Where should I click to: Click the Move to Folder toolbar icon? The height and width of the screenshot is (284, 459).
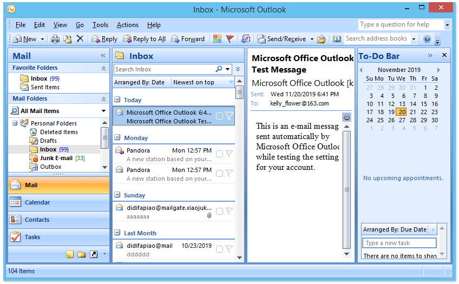click(68, 39)
